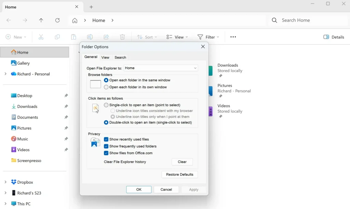This screenshot has height=209, width=350.
Task: Expand the Richard's S23 tree node
Action: tap(5, 193)
